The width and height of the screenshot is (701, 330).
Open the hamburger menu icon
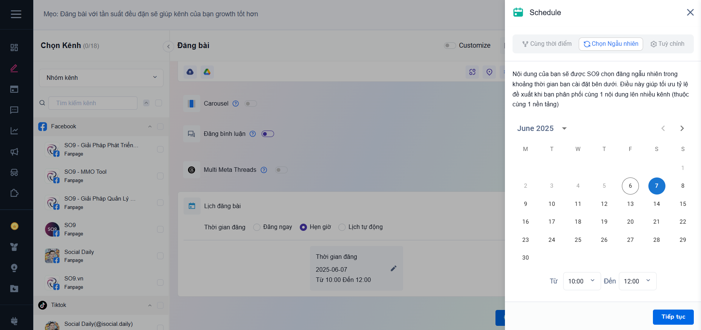click(16, 14)
